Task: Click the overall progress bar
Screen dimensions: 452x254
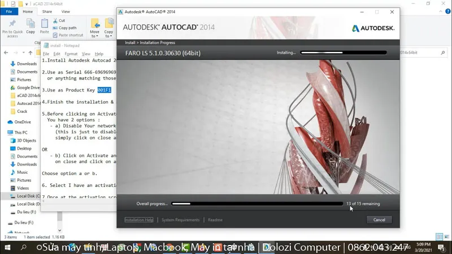Action: click(257, 204)
